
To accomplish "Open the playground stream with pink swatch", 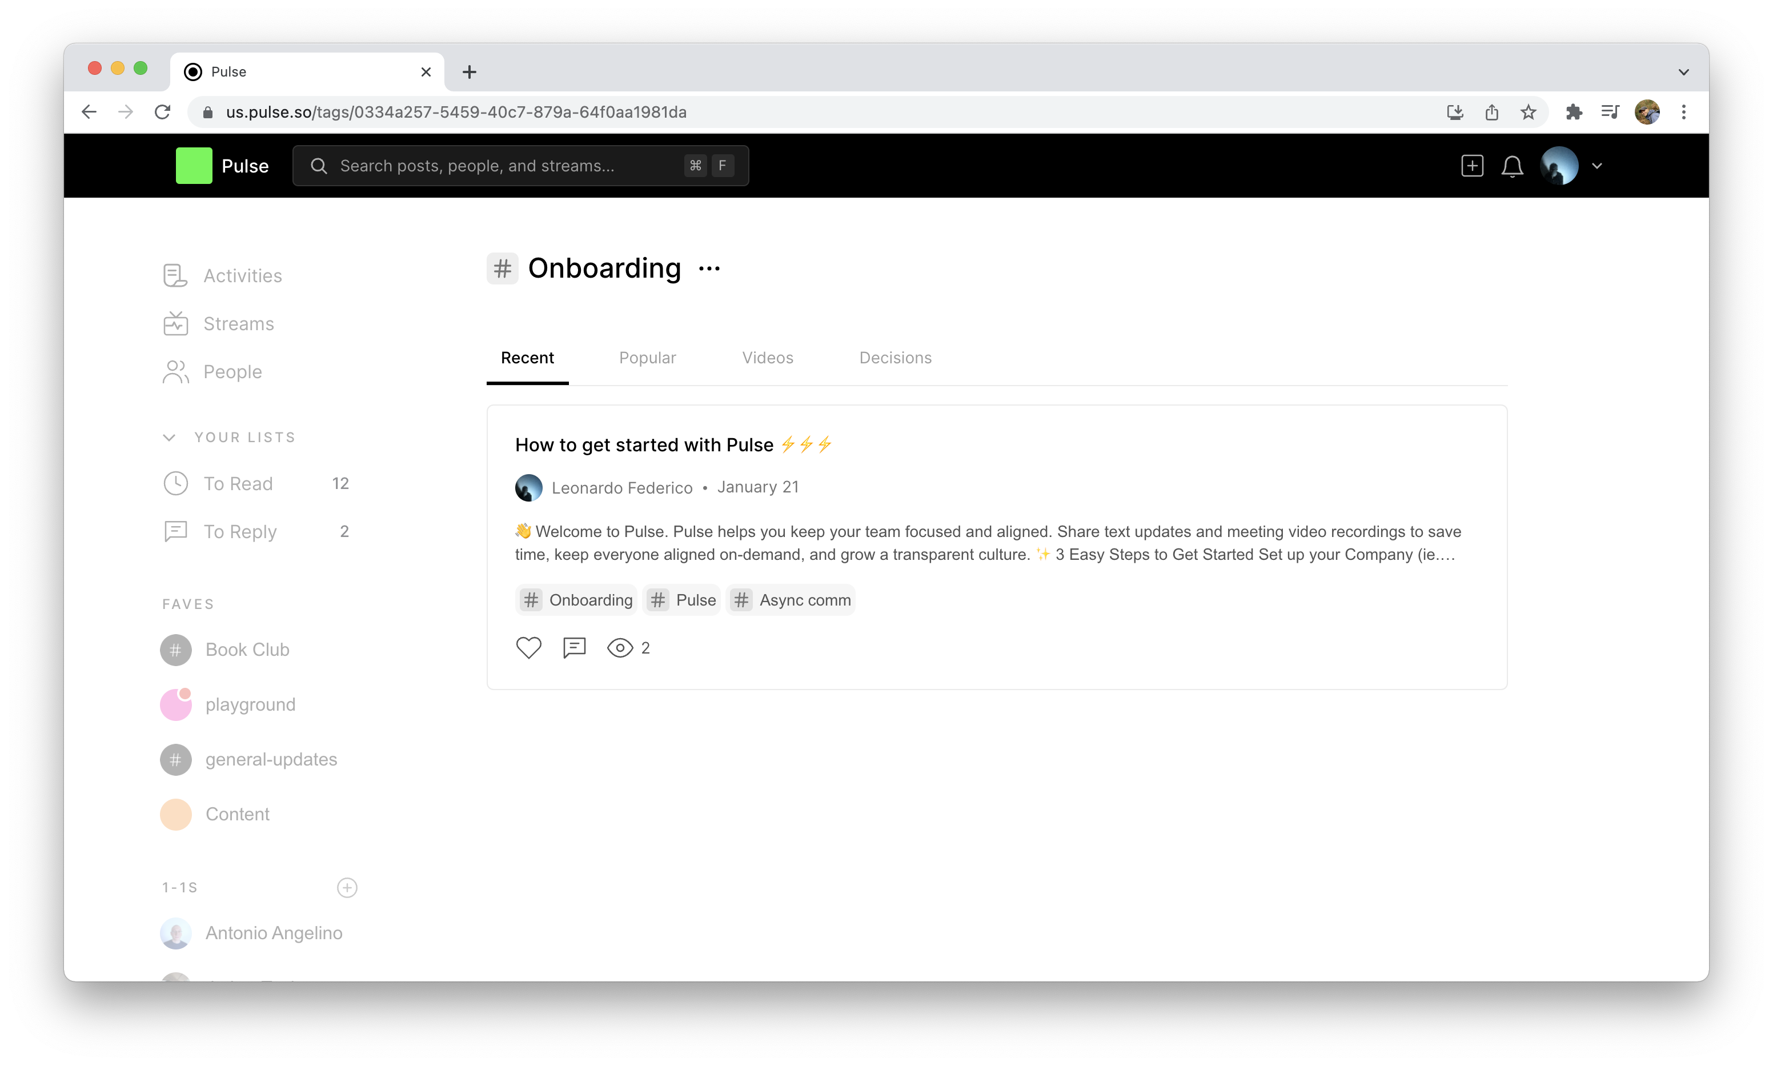I will (250, 705).
